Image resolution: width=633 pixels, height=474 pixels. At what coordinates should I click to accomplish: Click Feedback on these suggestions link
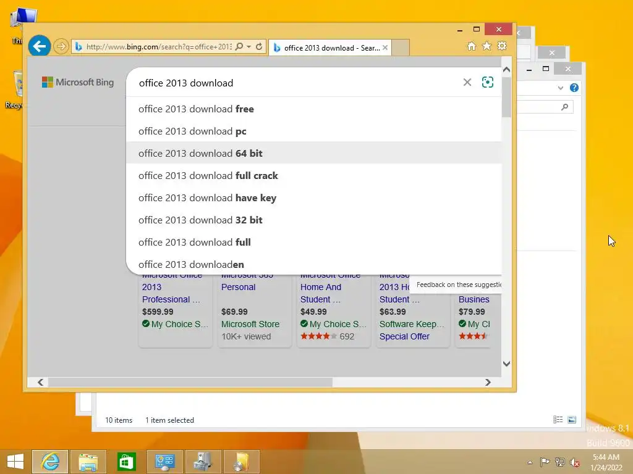coord(459,285)
